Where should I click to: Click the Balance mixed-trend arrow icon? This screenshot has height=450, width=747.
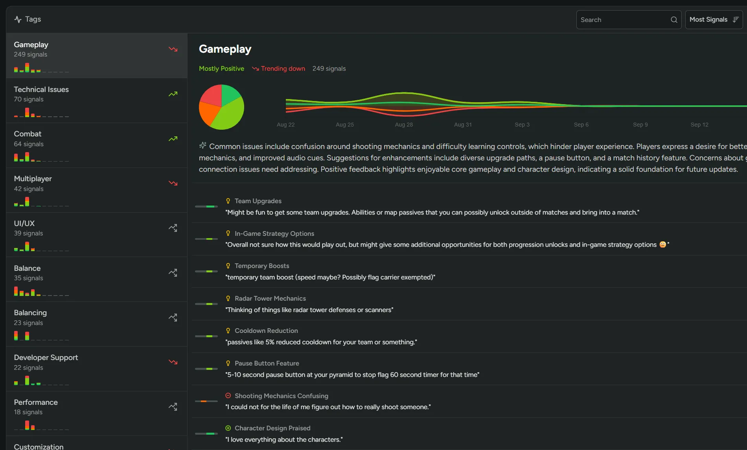[x=173, y=273]
